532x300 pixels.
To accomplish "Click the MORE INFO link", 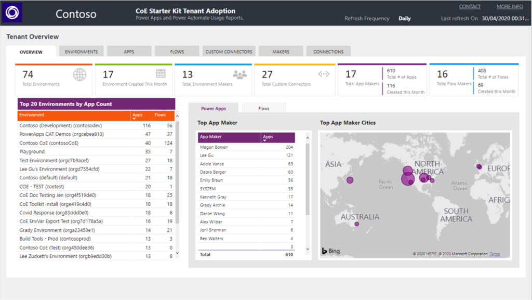I will [509, 6].
